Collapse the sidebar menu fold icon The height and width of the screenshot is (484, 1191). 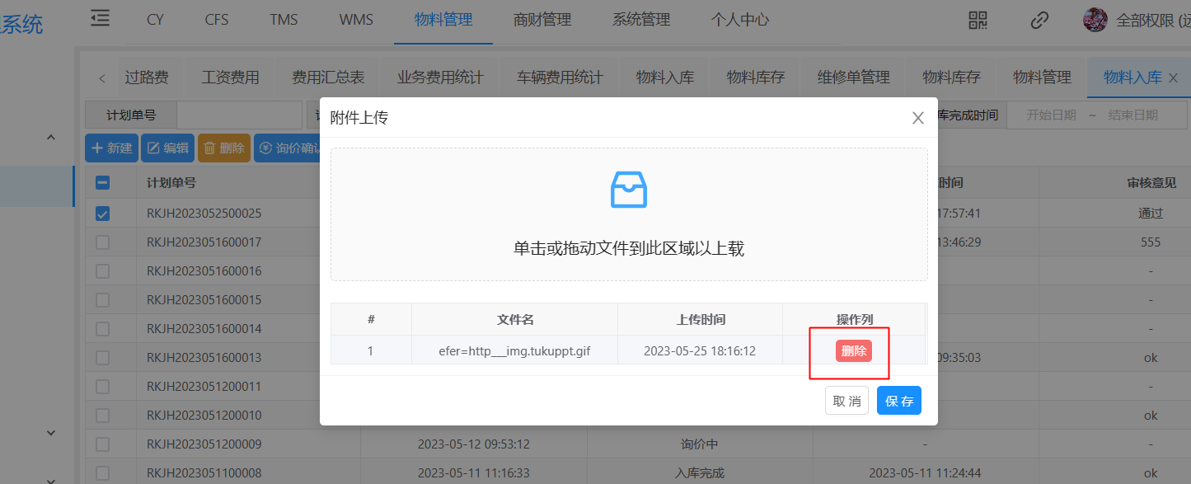(100, 18)
